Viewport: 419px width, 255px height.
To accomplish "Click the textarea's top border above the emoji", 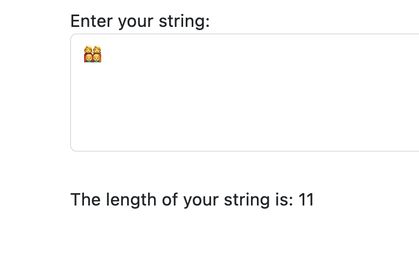I will 93,34.
